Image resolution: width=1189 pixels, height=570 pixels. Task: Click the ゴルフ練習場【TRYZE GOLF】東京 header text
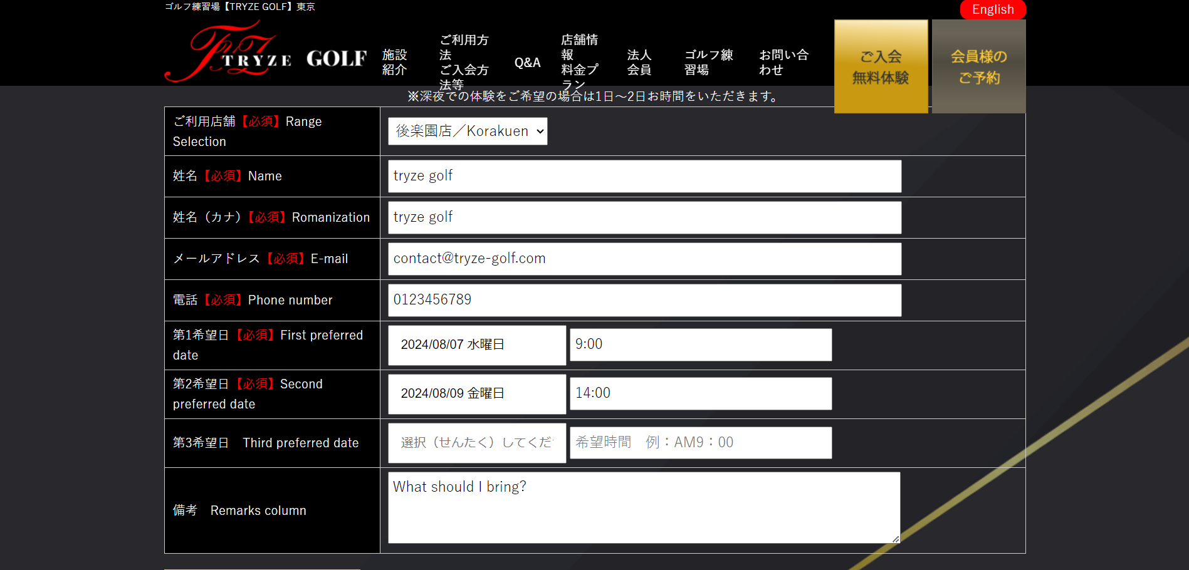coord(240,6)
